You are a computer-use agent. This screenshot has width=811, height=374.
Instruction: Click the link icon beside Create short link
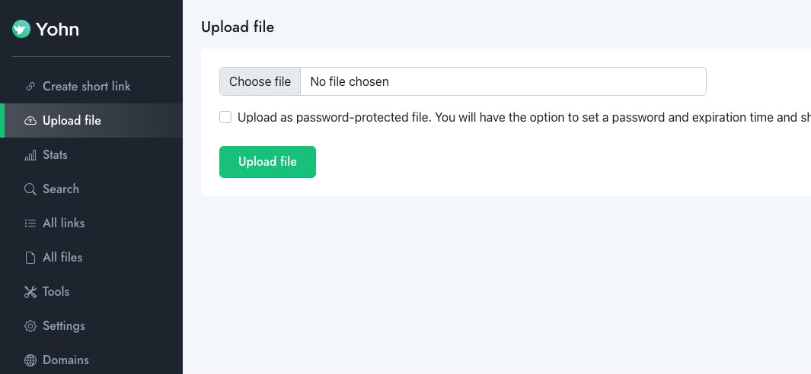[x=30, y=87]
